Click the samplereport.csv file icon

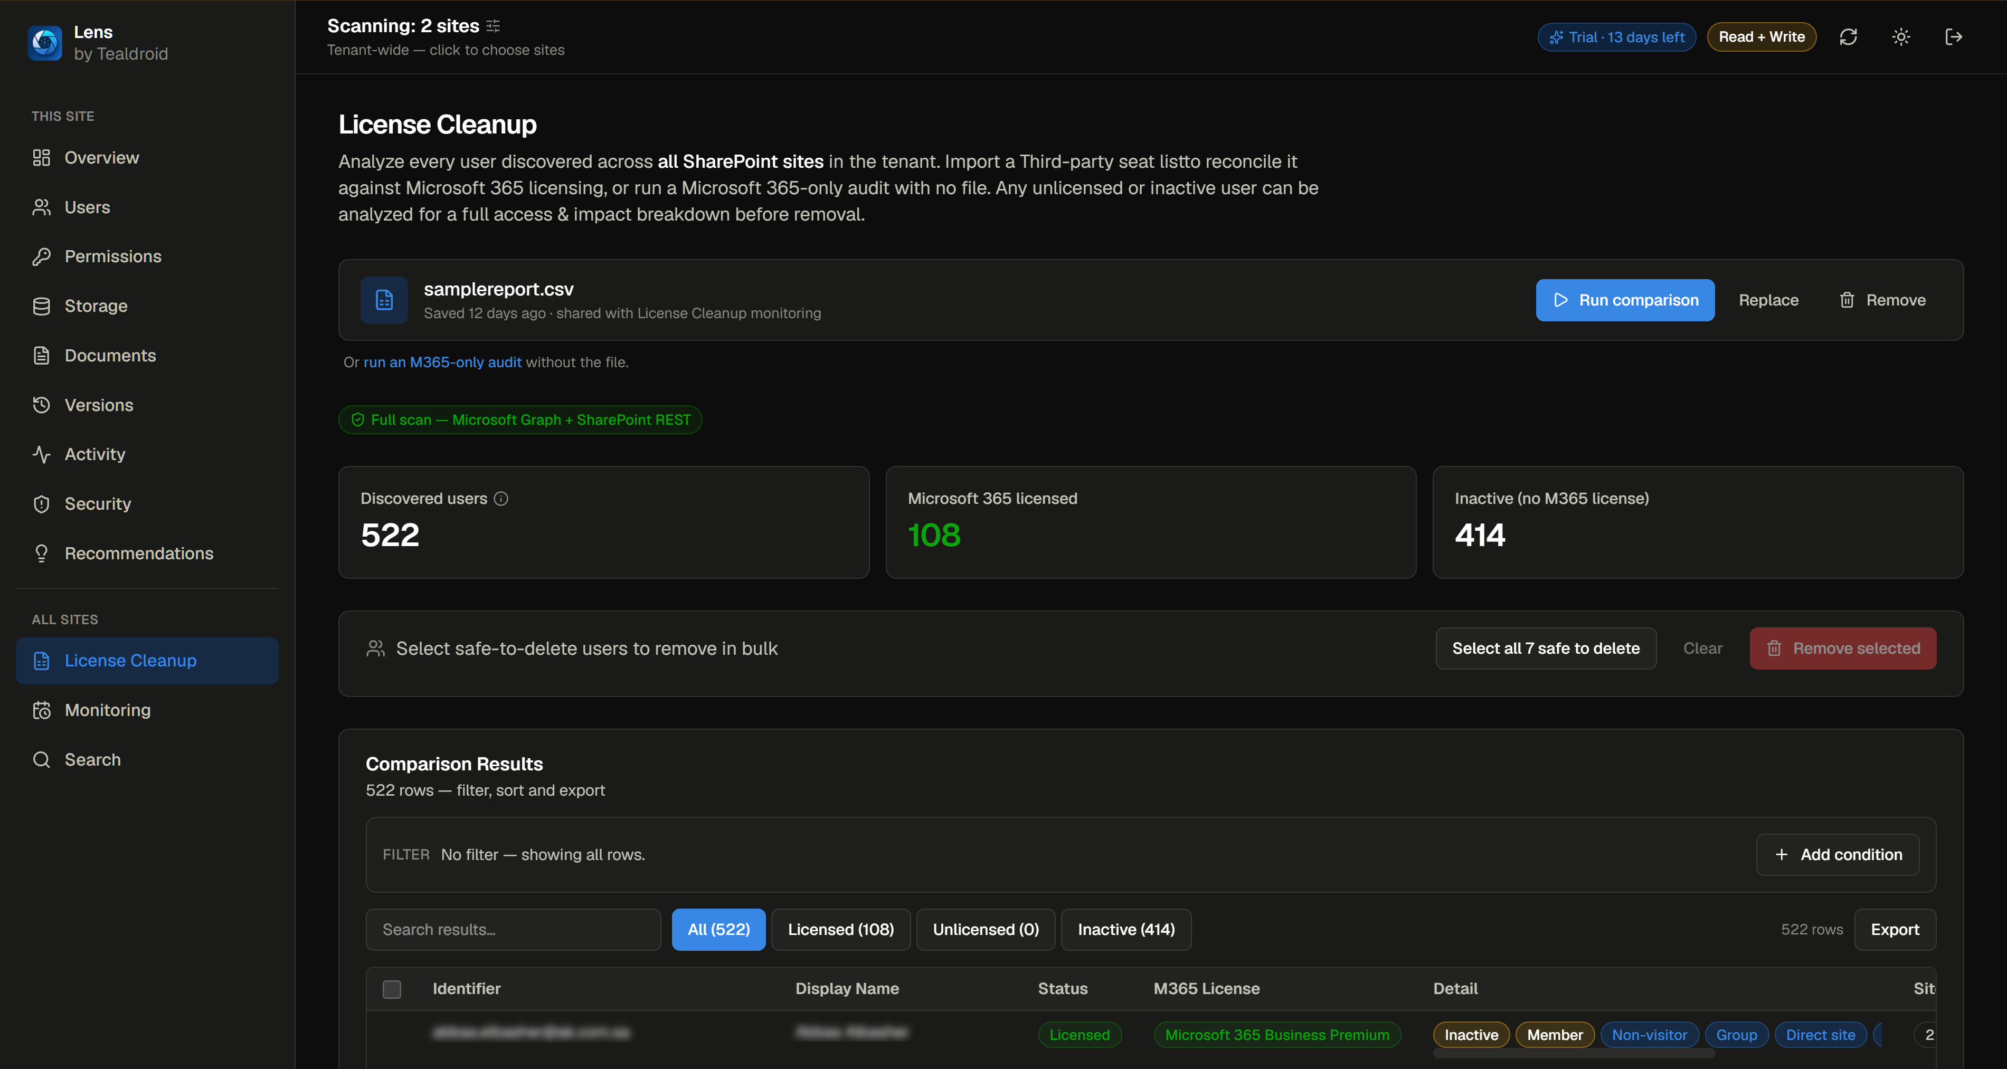tap(384, 300)
